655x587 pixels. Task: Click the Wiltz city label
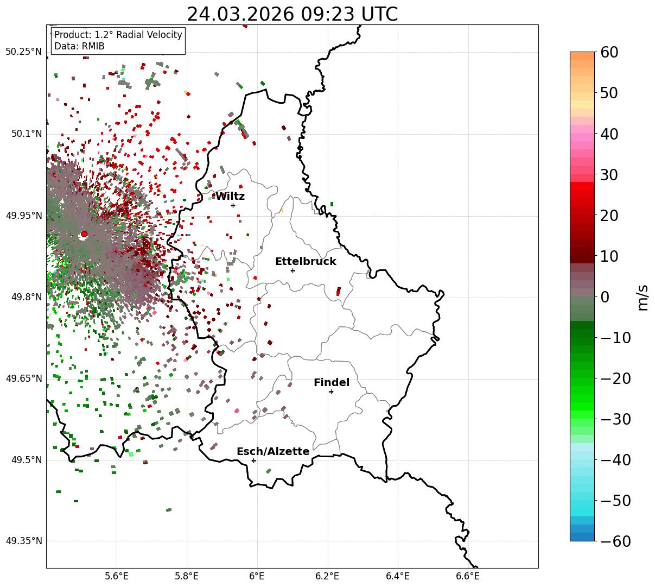pyautogui.click(x=230, y=197)
